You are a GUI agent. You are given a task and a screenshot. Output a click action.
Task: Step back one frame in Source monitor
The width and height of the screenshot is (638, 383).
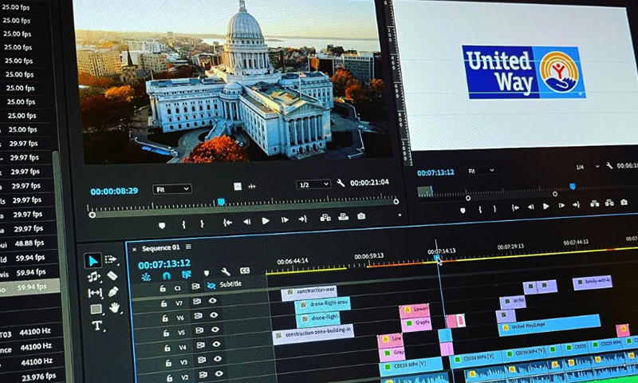pyautogui.click(x=246, y=221)
